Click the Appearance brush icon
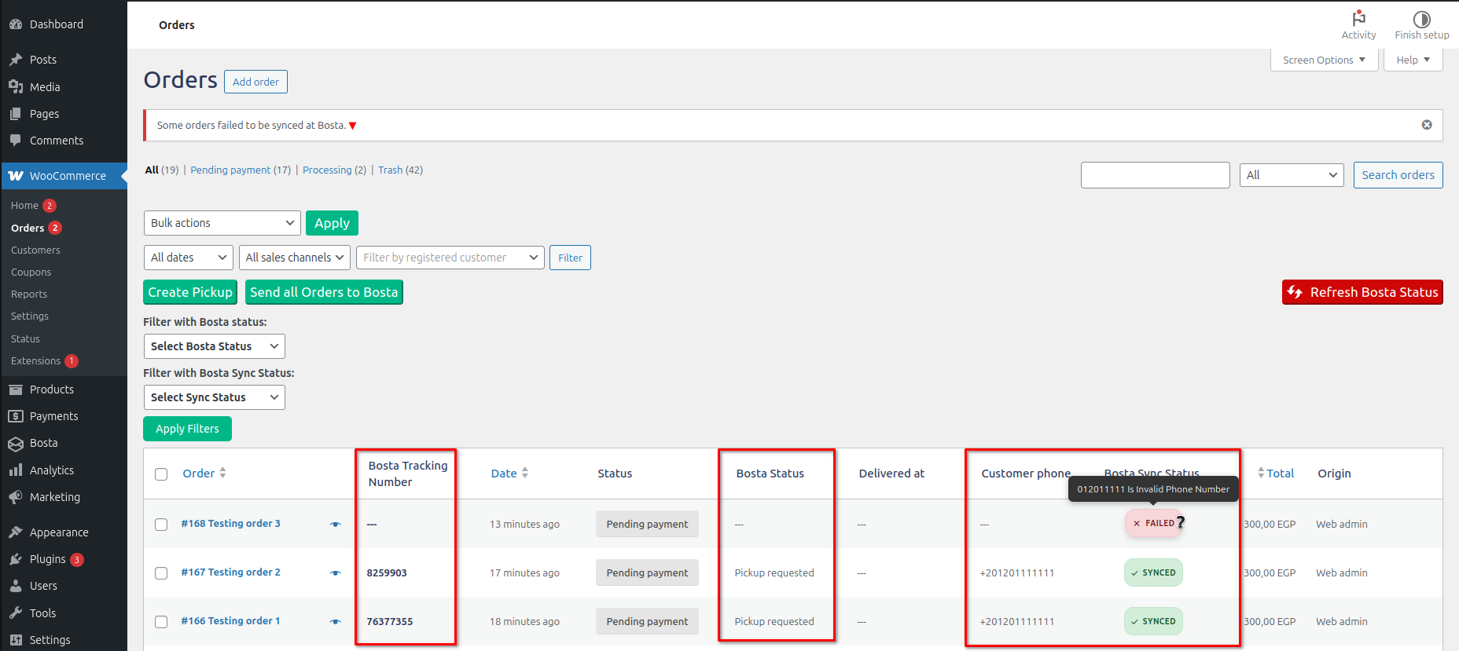Screen dimensions: 1459x651 16,532
